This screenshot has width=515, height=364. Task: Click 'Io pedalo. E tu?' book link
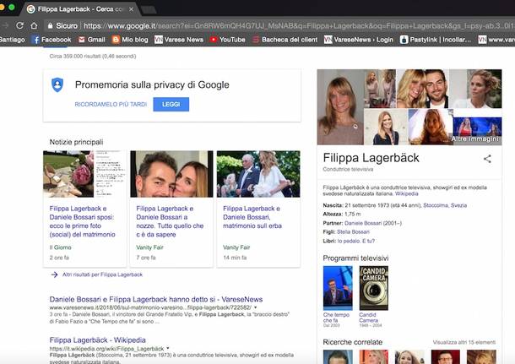pos(356,242)
